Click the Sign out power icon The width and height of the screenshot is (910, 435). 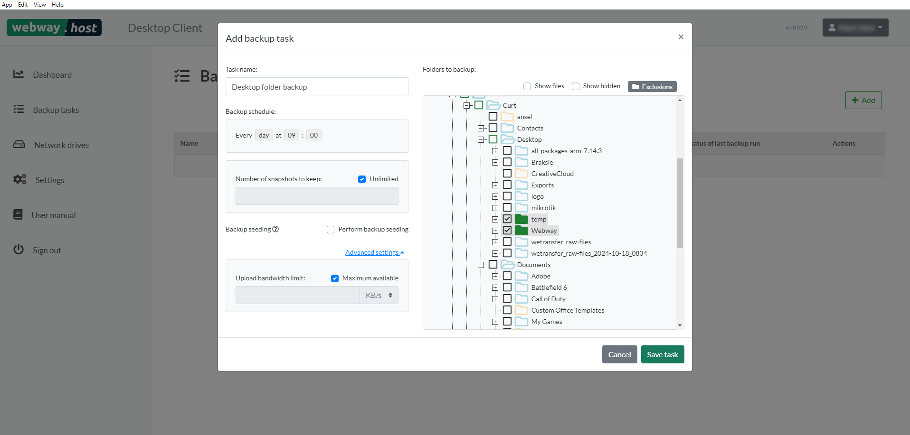click(18, 250)
